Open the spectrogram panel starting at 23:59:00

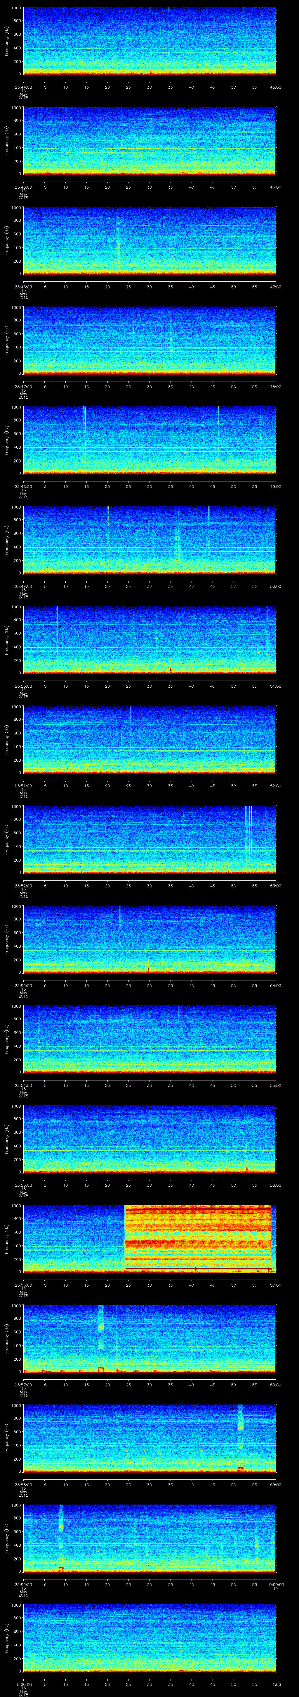pyautogui.click(x=149, y=1538)
